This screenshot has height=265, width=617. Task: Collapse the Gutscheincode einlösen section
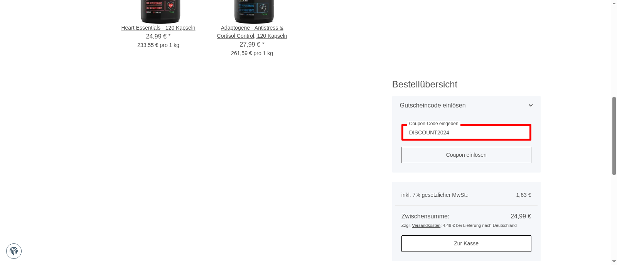432,105
